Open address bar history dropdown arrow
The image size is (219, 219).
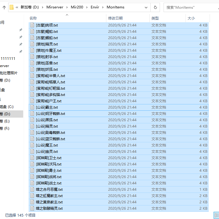click(146, 8)
